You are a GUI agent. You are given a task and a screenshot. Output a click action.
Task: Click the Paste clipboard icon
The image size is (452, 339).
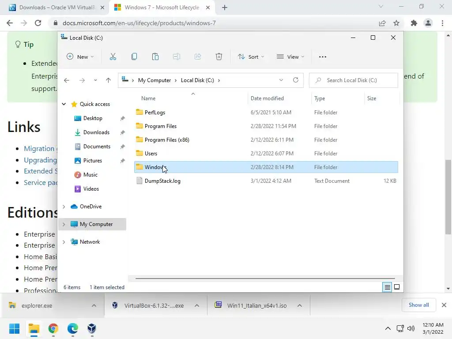click(155, 57)
